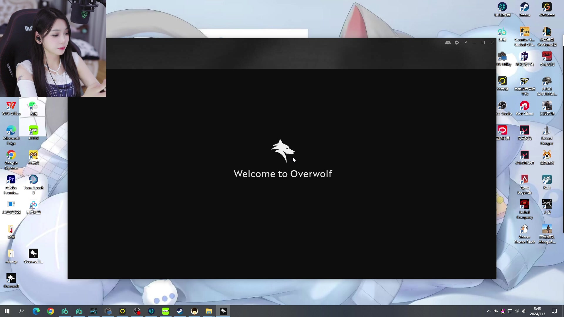Select the 微信 WeChat desktop icon
The width and height of the screenshot is (564, 317).
(x=33, y=108)
